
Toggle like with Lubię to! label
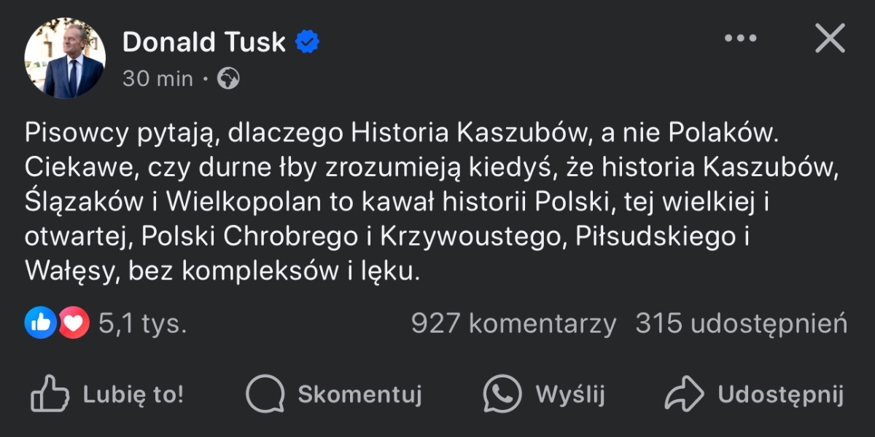coord(133,395)
